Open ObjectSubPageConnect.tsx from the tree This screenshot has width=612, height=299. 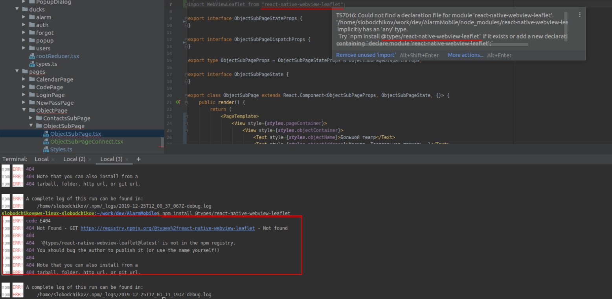click(86, 142)
